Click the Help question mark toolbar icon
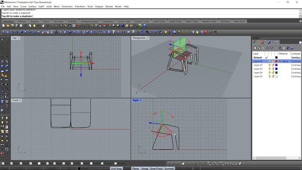Screen dimensions: 302x170 pyautogui.click(x=144, y=25)
